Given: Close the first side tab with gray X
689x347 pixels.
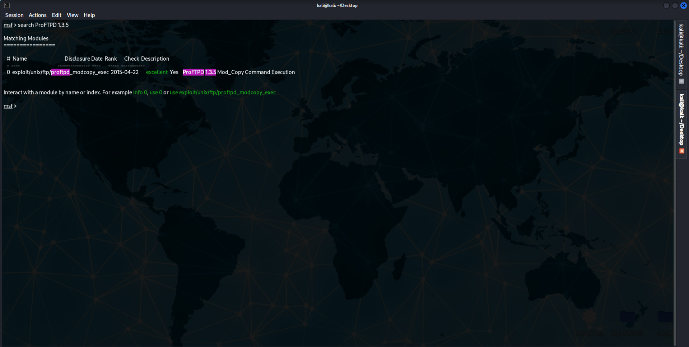Looking at the screenshot, I should tap(681, 81).
